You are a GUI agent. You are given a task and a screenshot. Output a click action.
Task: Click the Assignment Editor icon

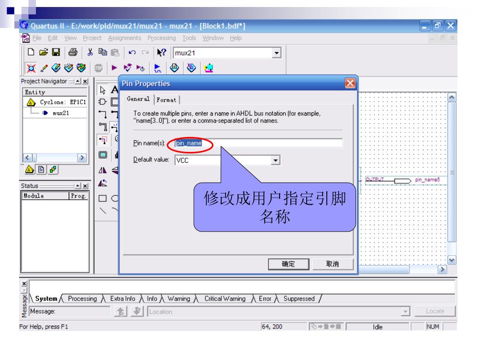click(x=56, y=68)
